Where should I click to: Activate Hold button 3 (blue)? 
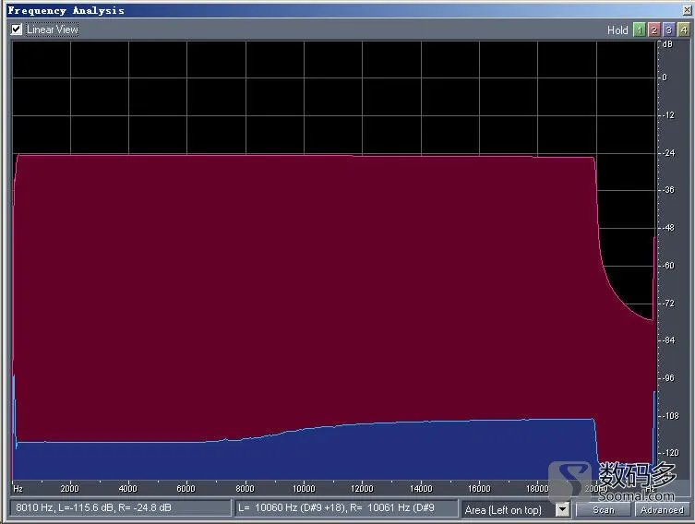[669, 30]
